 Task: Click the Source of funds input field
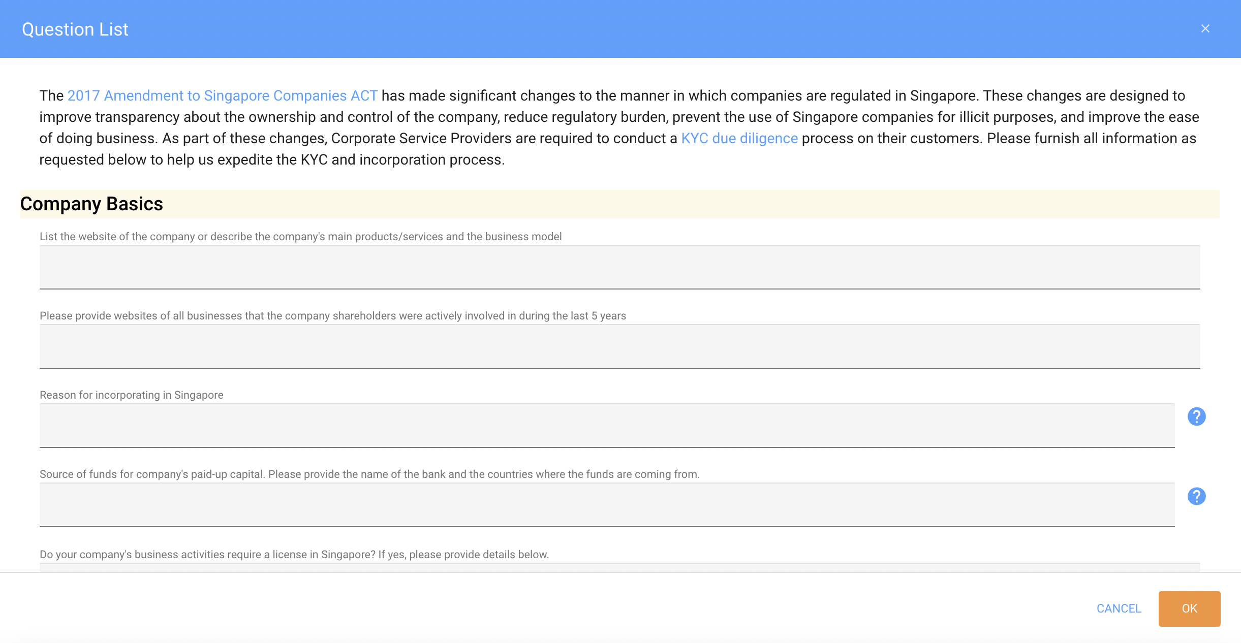coord(607,505)
